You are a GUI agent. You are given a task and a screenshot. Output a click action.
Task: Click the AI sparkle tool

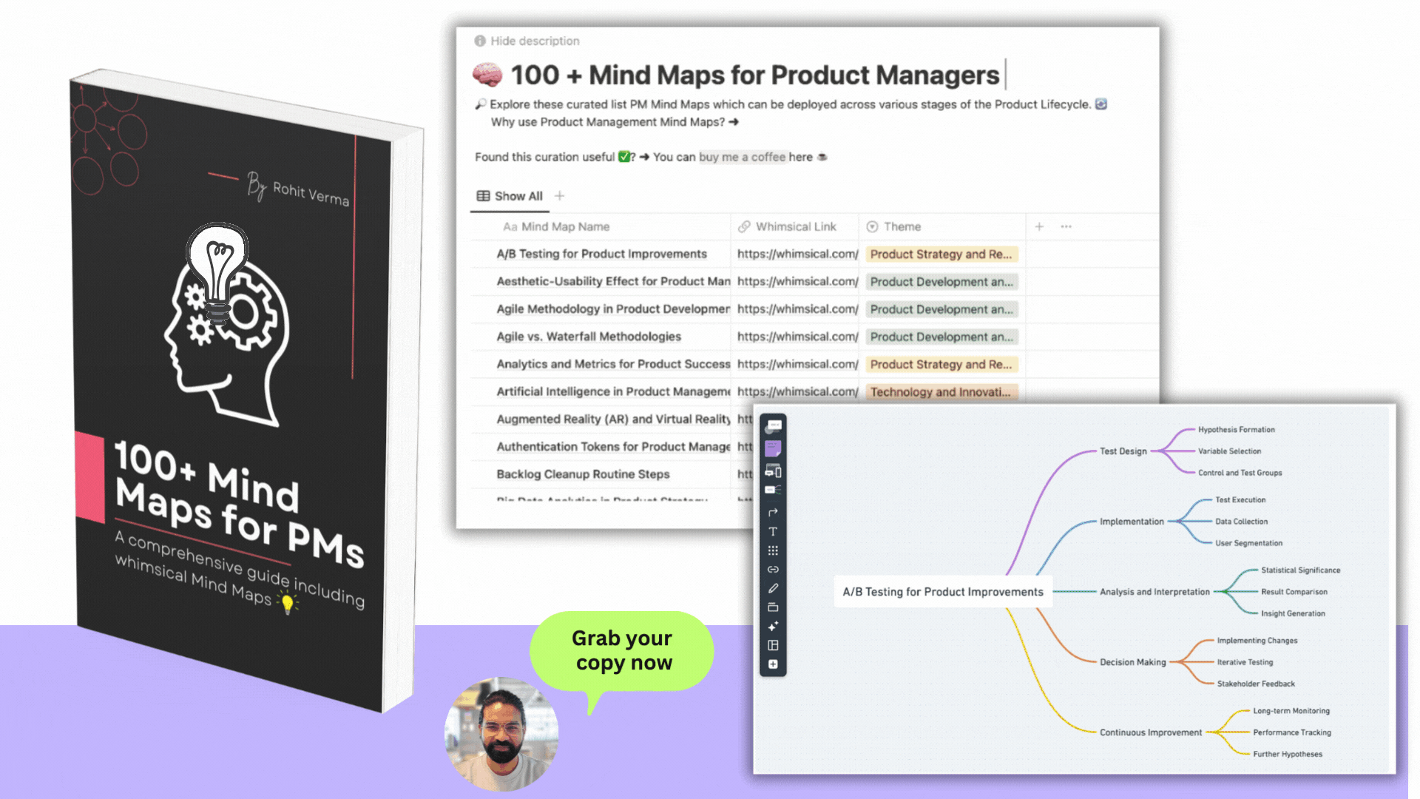pos(773,626)
